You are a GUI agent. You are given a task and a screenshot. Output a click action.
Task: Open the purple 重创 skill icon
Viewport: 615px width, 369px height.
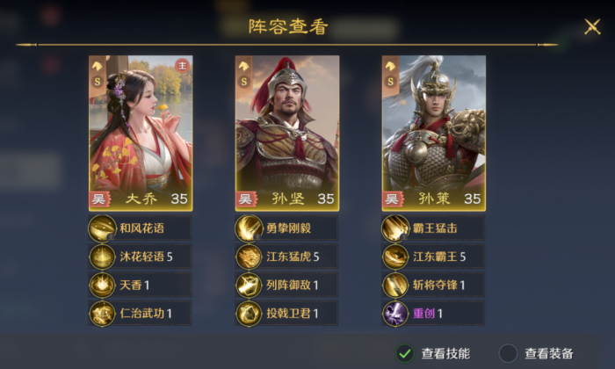point(395,314)
